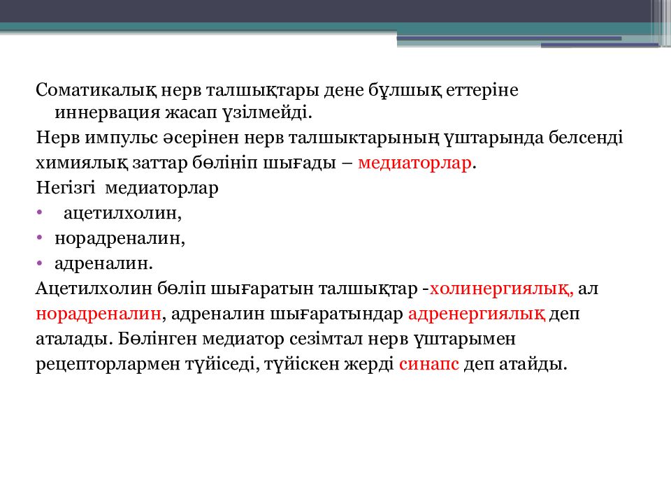Click the line 'Негізгі медиаторлар'
The height and width of the screenshot is (503, 671).
(127, 188)
